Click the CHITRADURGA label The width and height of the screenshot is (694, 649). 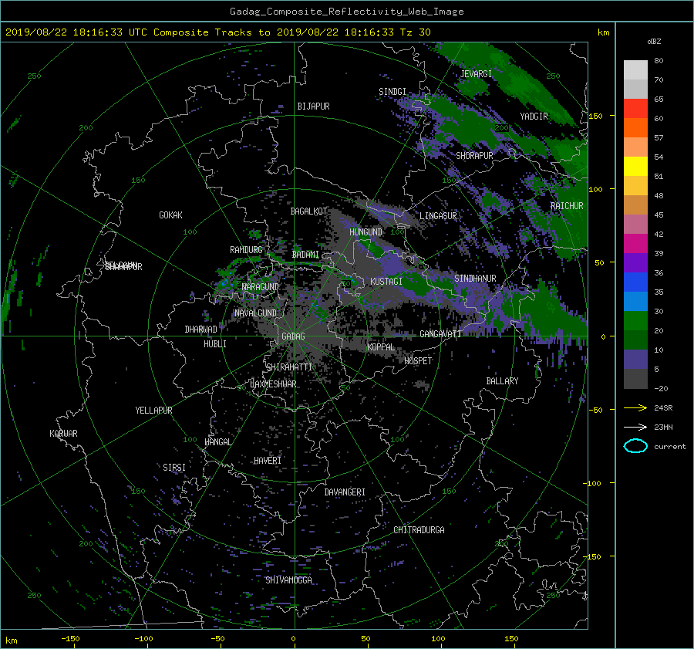pyautogui.click(x=419, y=530)
